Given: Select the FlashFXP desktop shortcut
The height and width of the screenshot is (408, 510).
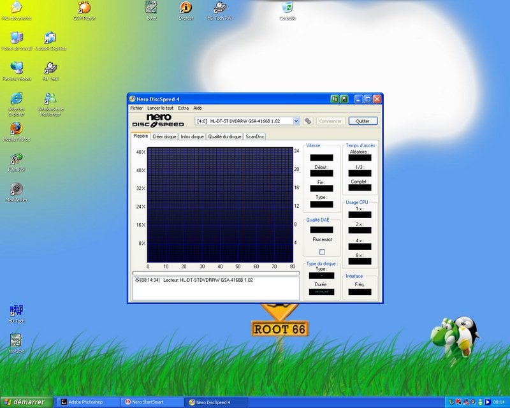Looking at the screenshot, I should pyautogui.click(x=17, y=162).
